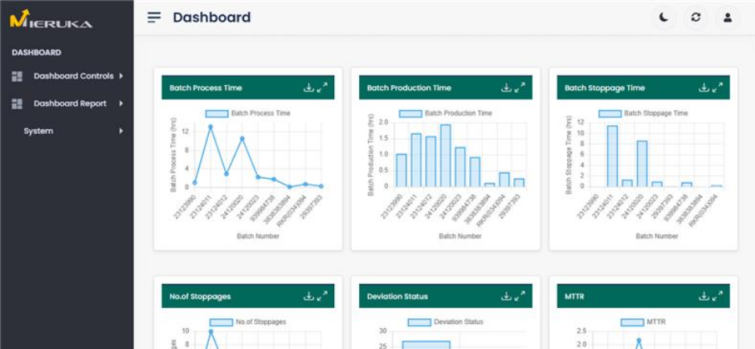Click the Mieruka logo
The height and width of the screenshot is (349, 755).
(51, 19)
